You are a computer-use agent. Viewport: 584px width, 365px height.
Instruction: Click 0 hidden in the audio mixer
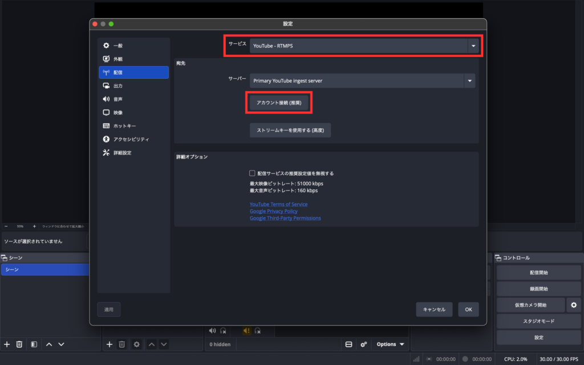point(220,344)
